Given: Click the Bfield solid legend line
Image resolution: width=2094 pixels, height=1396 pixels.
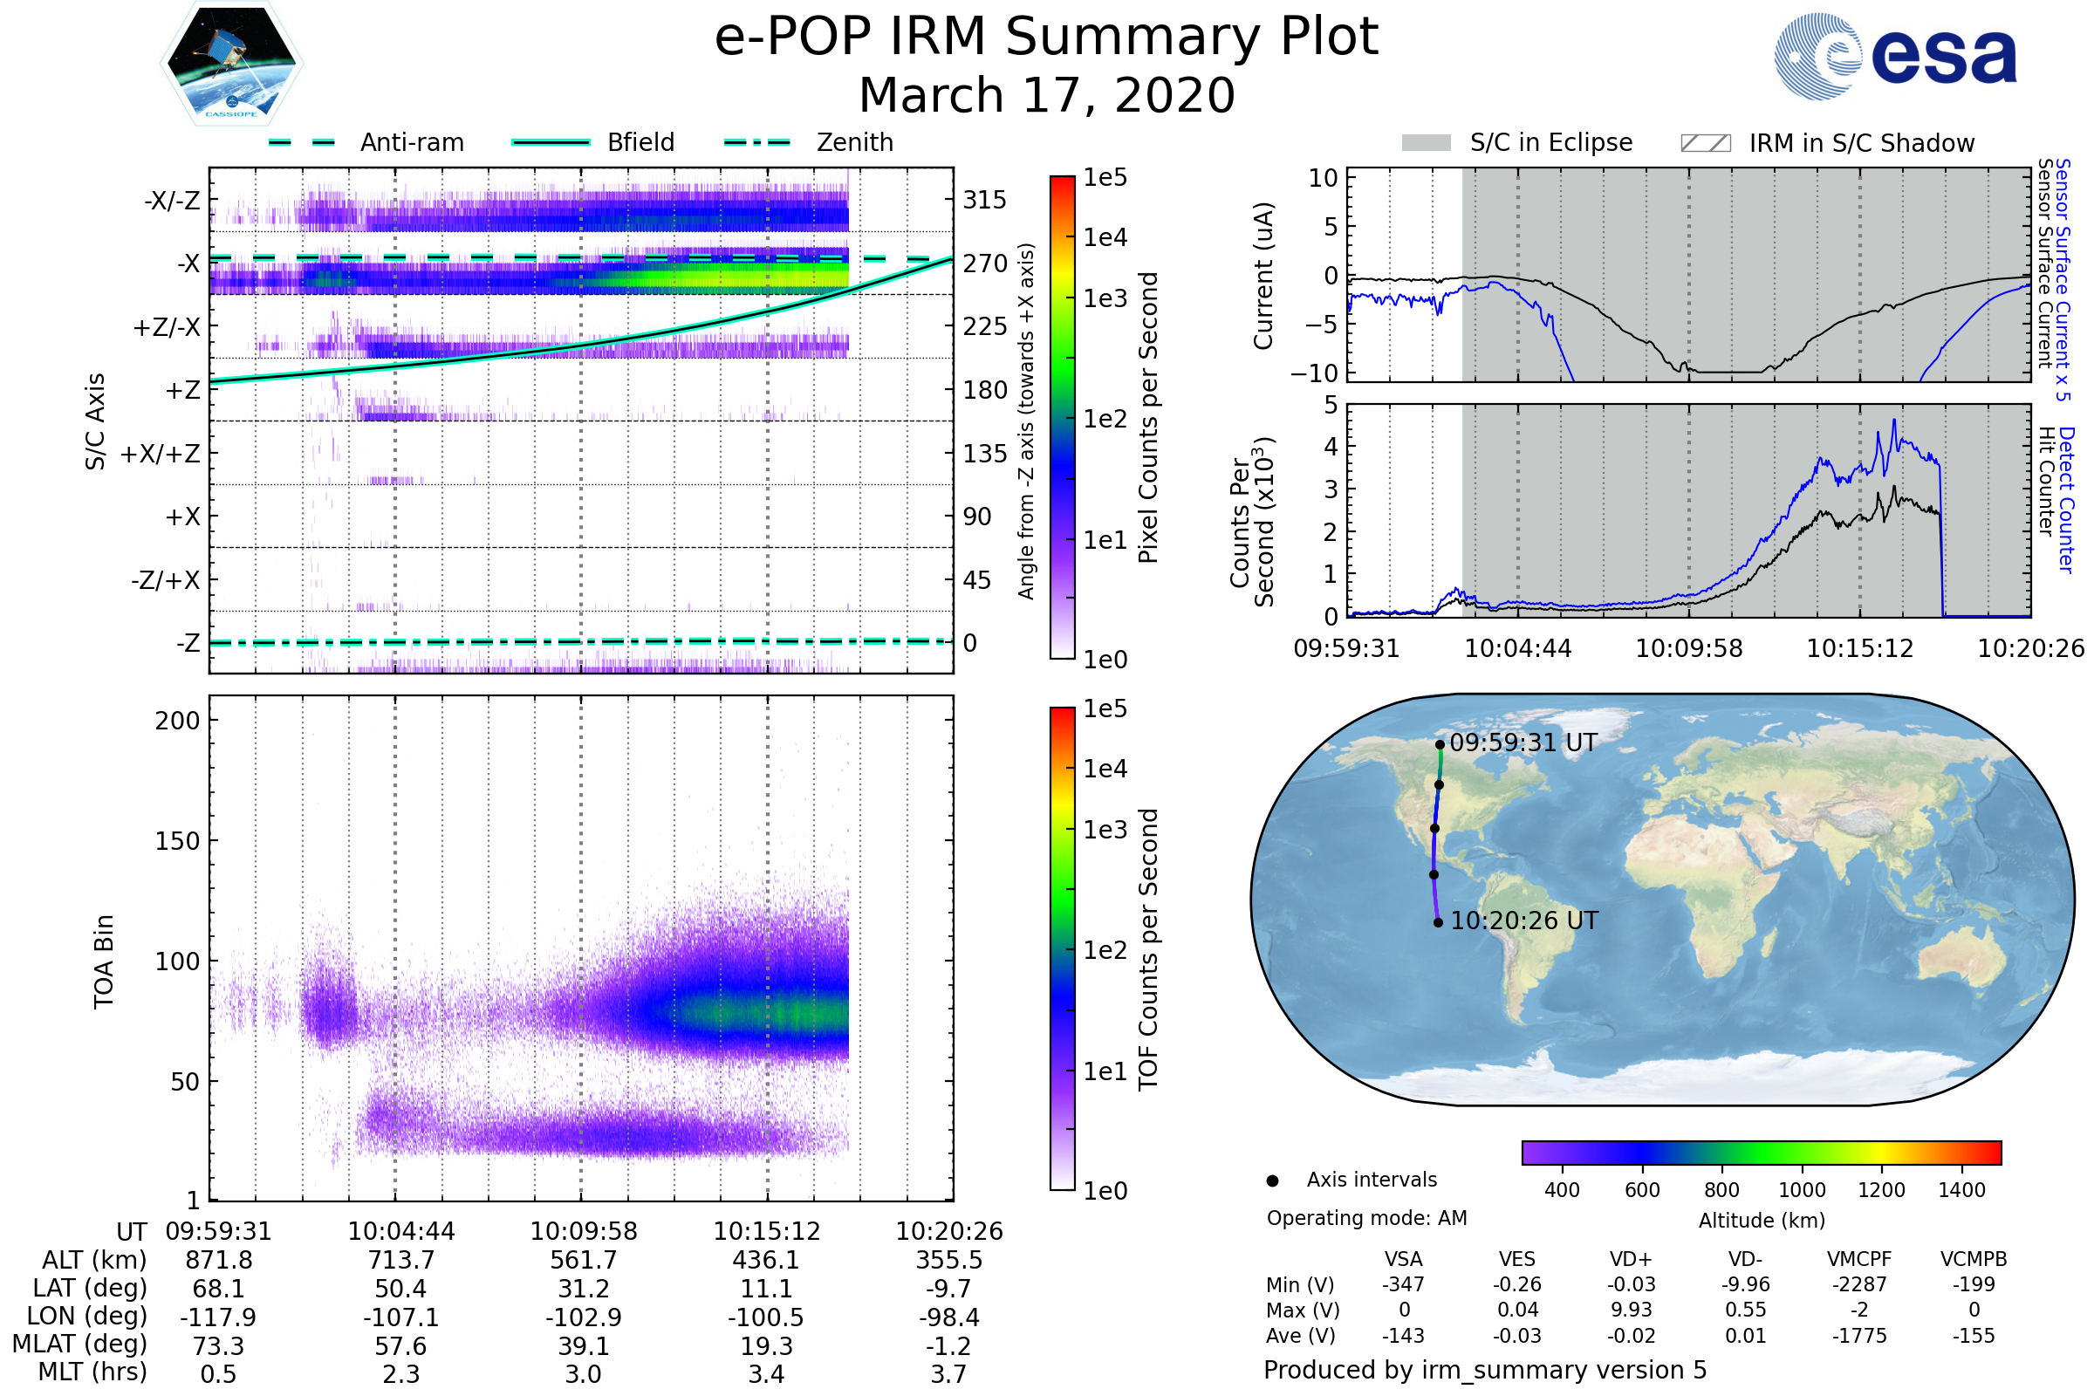Looking at the screenshot, I should (551, 142).
